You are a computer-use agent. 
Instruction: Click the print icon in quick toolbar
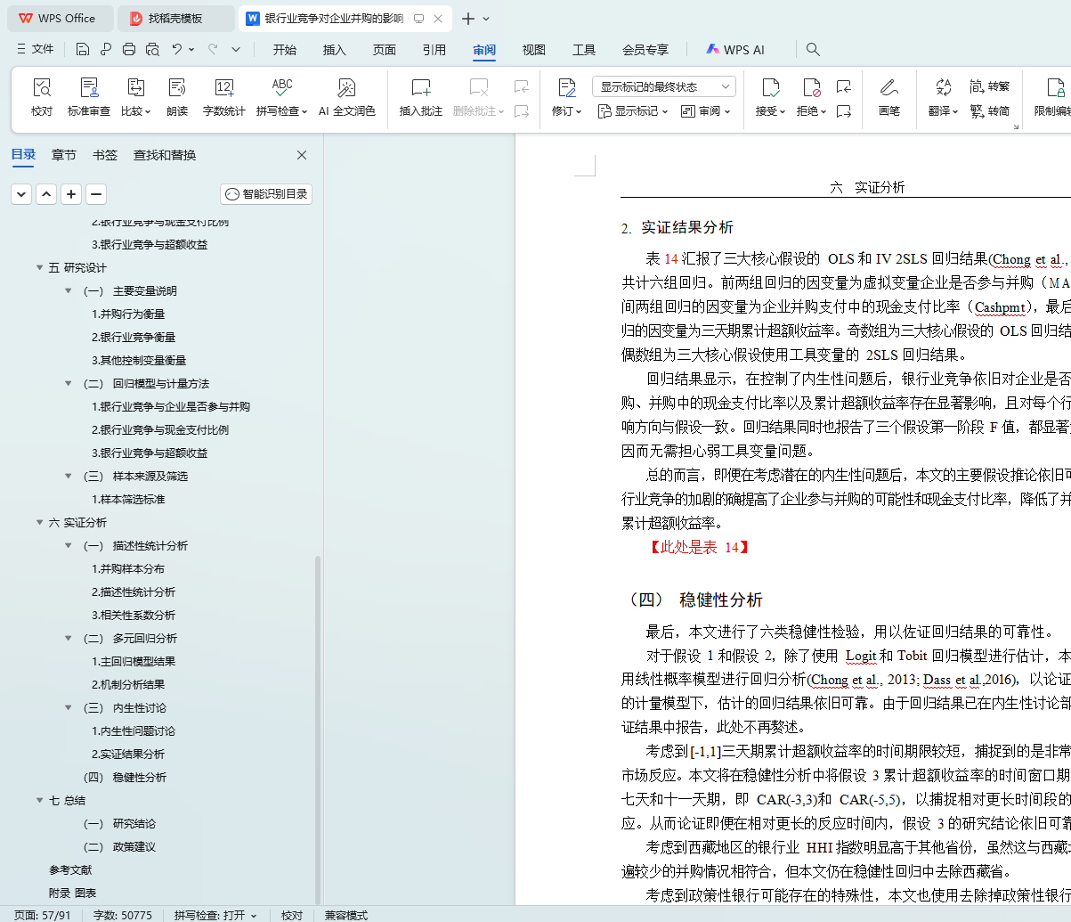click(129, 50)
